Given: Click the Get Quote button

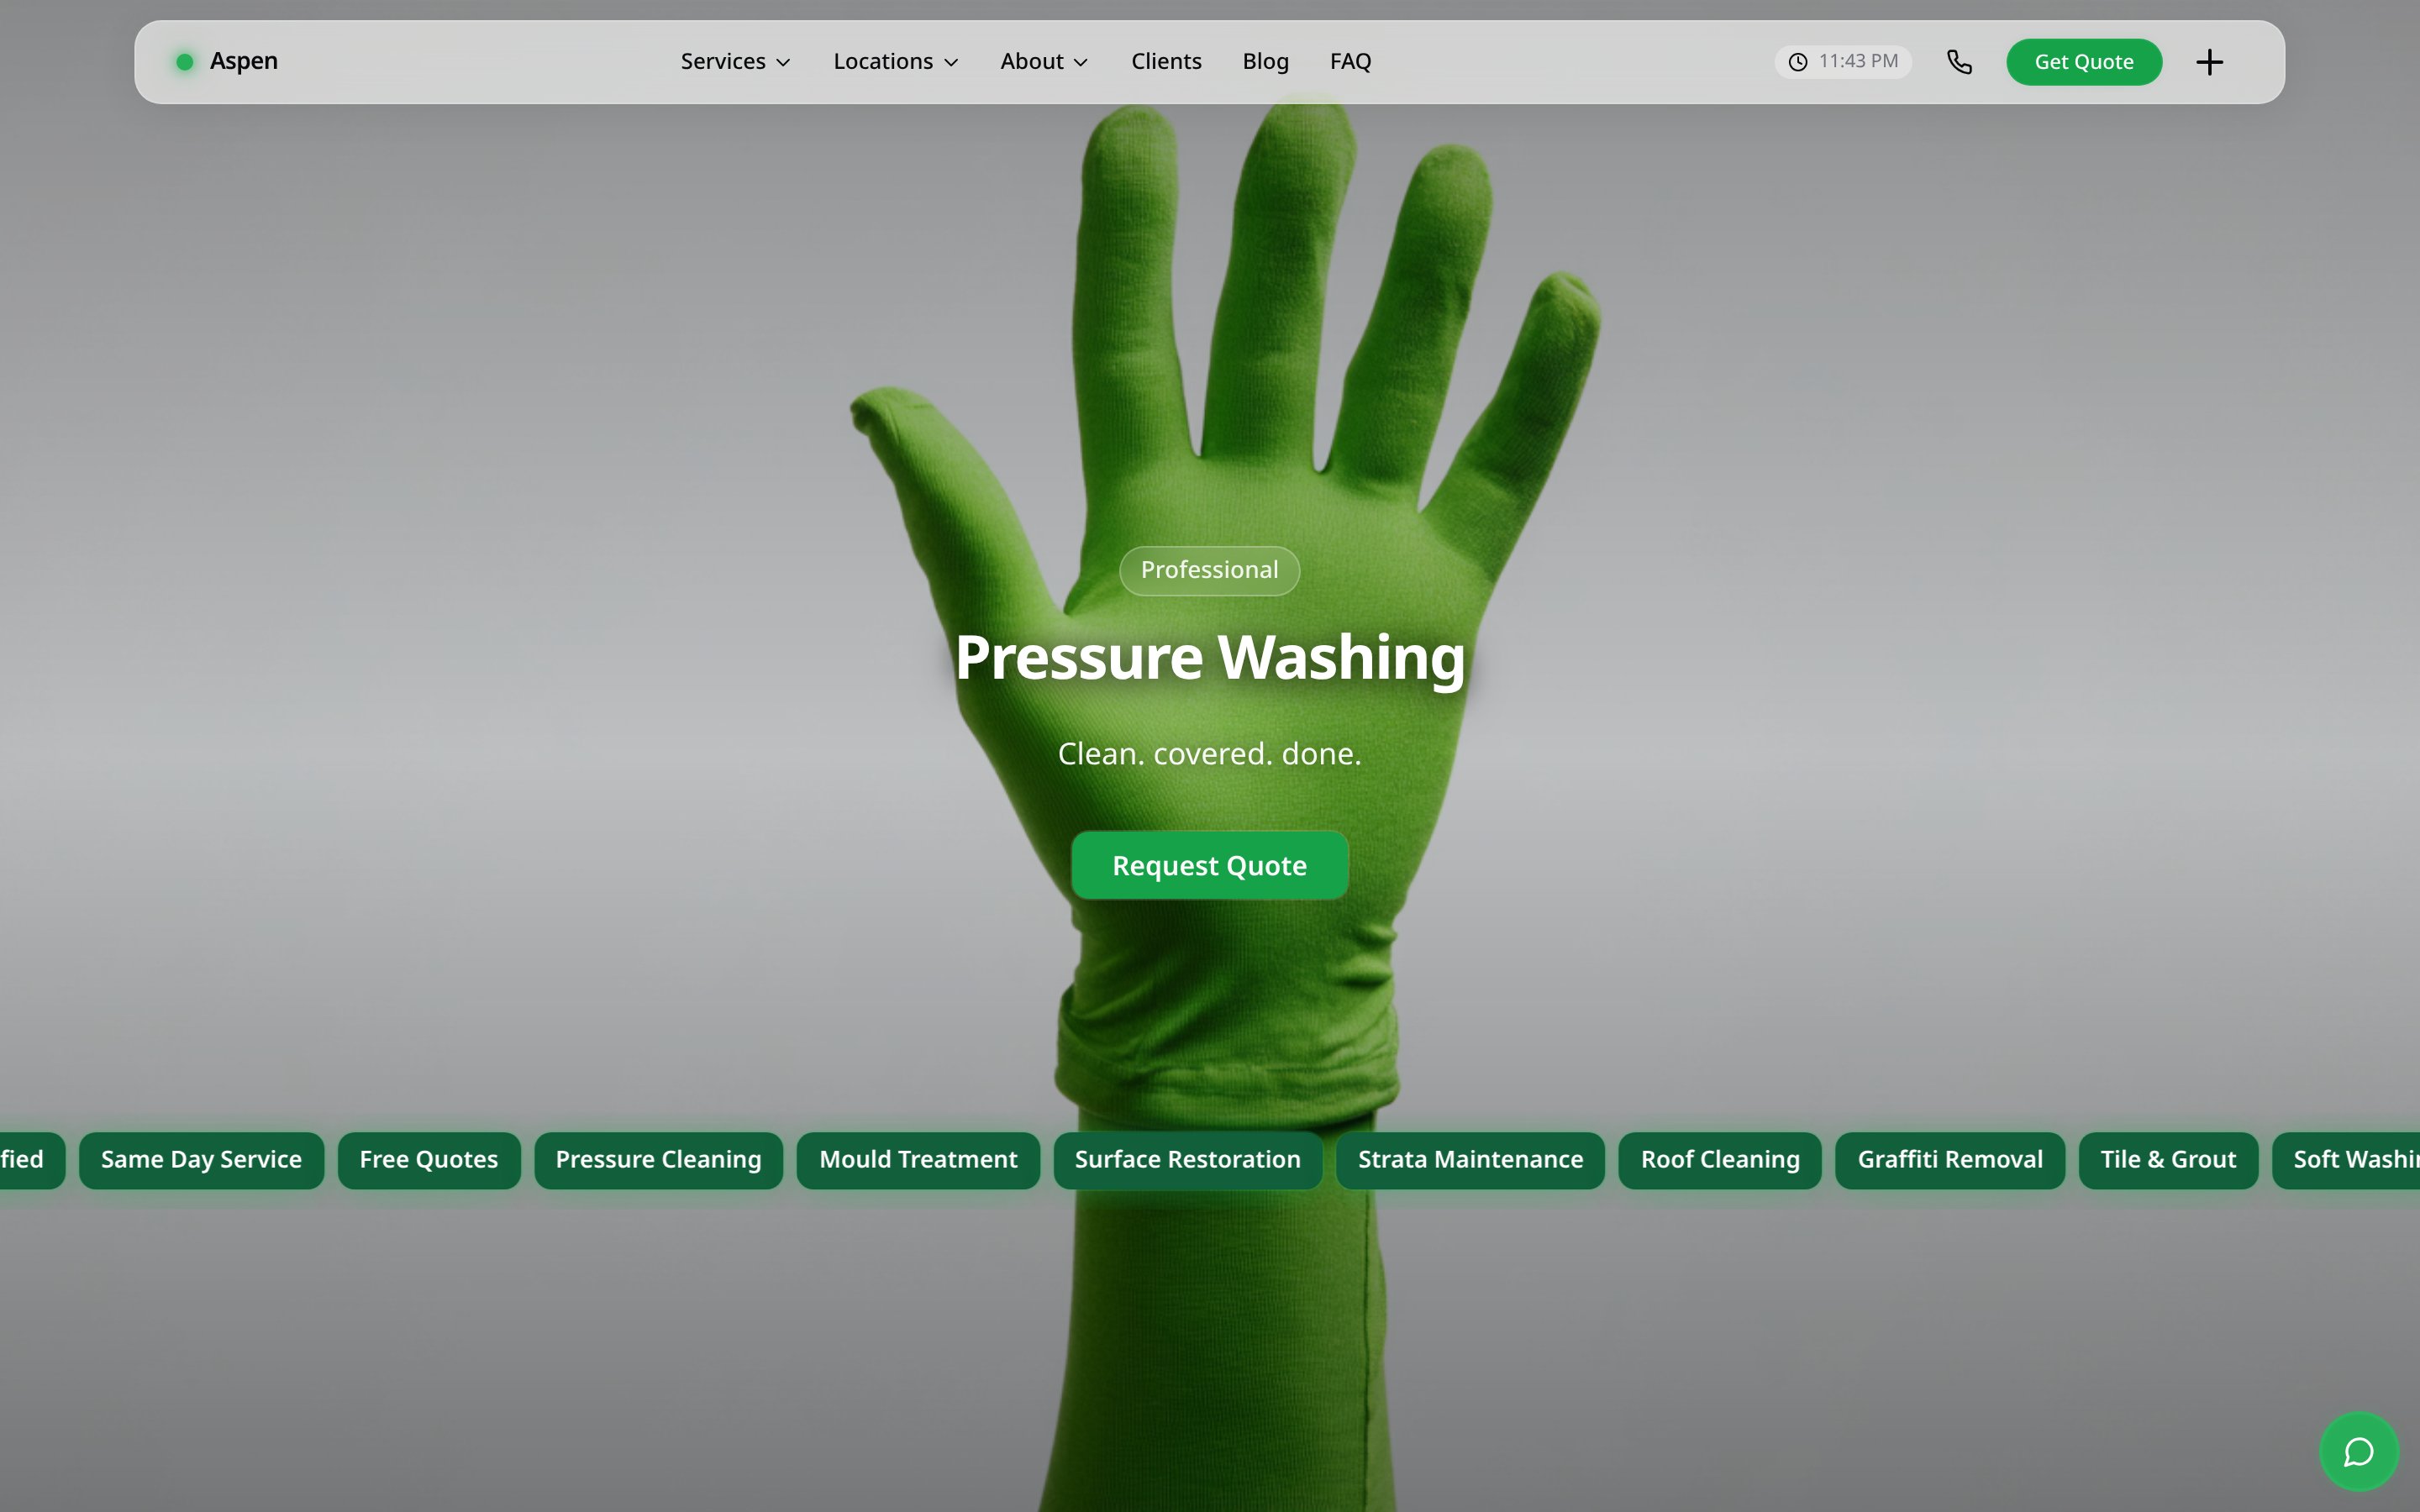Looking at the screenshot, I should pos(2084,62).
